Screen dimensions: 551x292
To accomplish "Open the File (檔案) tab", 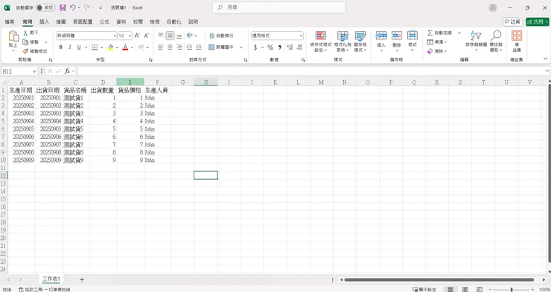I will 10,22.
